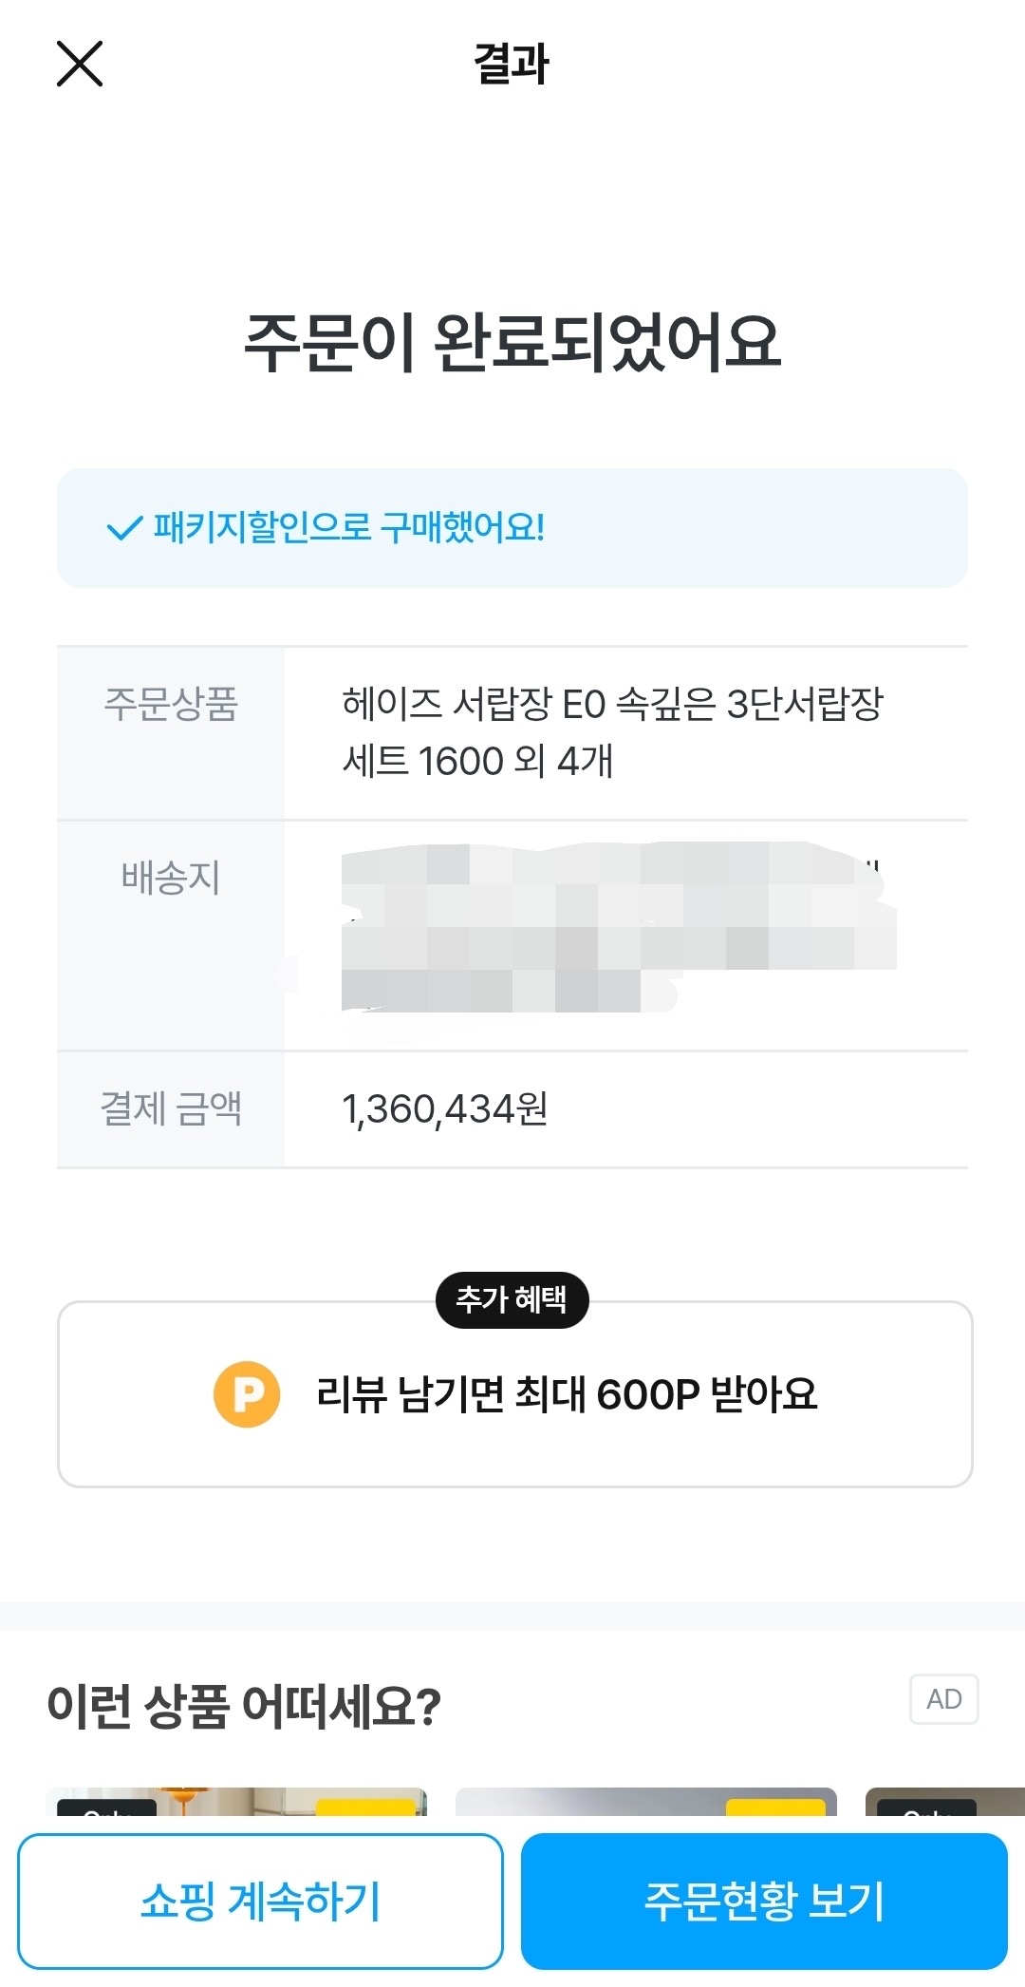Click the blue checkmark in discount banner
This screenshot has height=1987, width=1025.
coord(123,528)
